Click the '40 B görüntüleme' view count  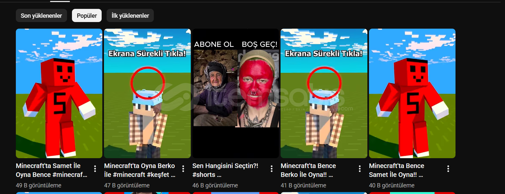tap(392, 185)
